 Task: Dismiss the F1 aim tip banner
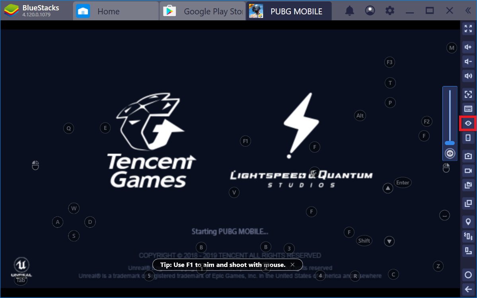(x=292, y=265)
